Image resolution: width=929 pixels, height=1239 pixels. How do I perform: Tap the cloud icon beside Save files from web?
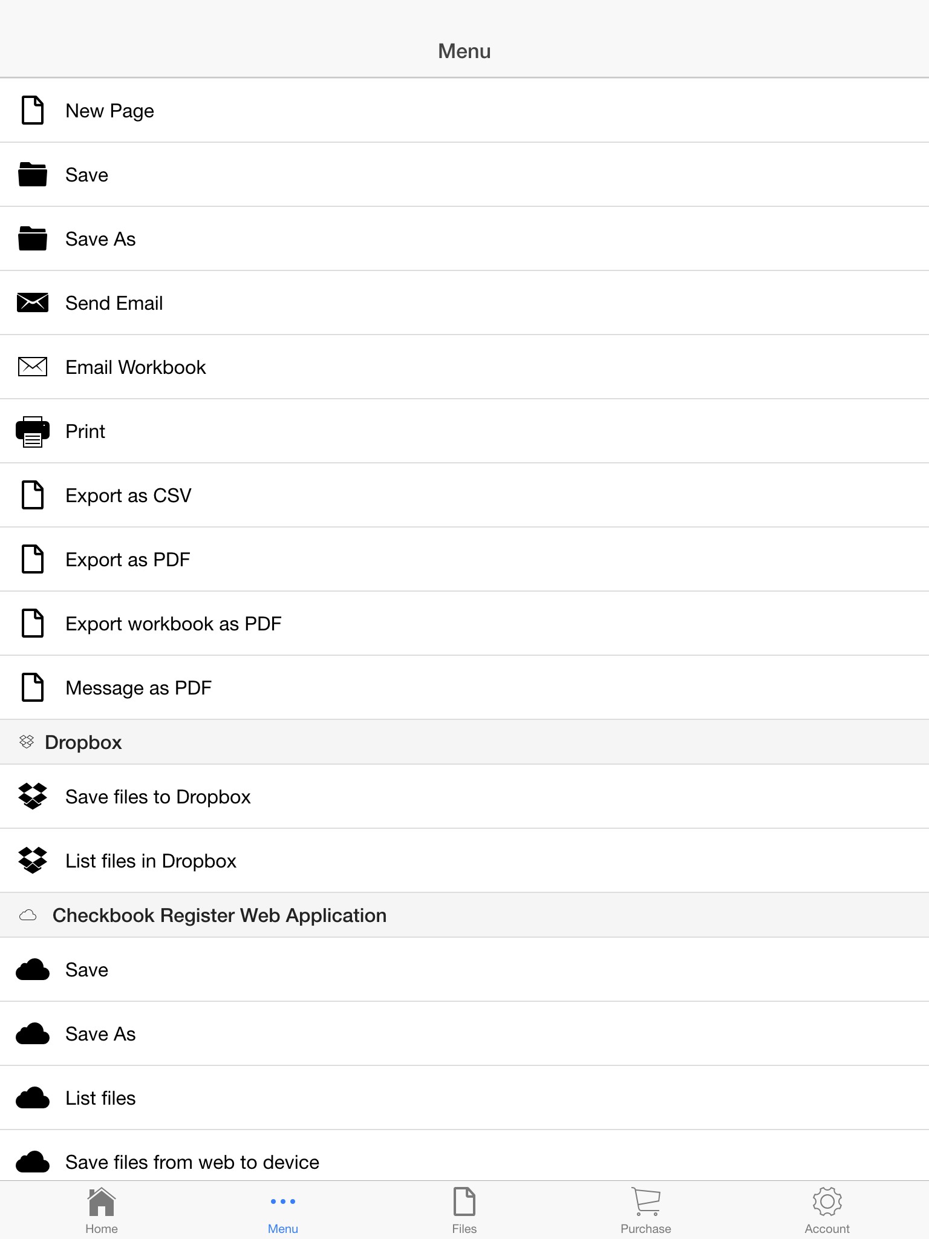coord(33,1162)
